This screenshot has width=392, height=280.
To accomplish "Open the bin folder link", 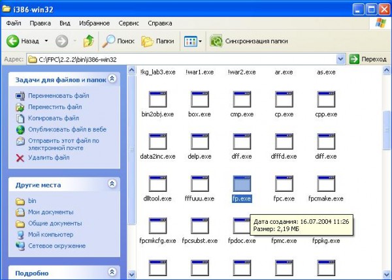I will point(32,201).
